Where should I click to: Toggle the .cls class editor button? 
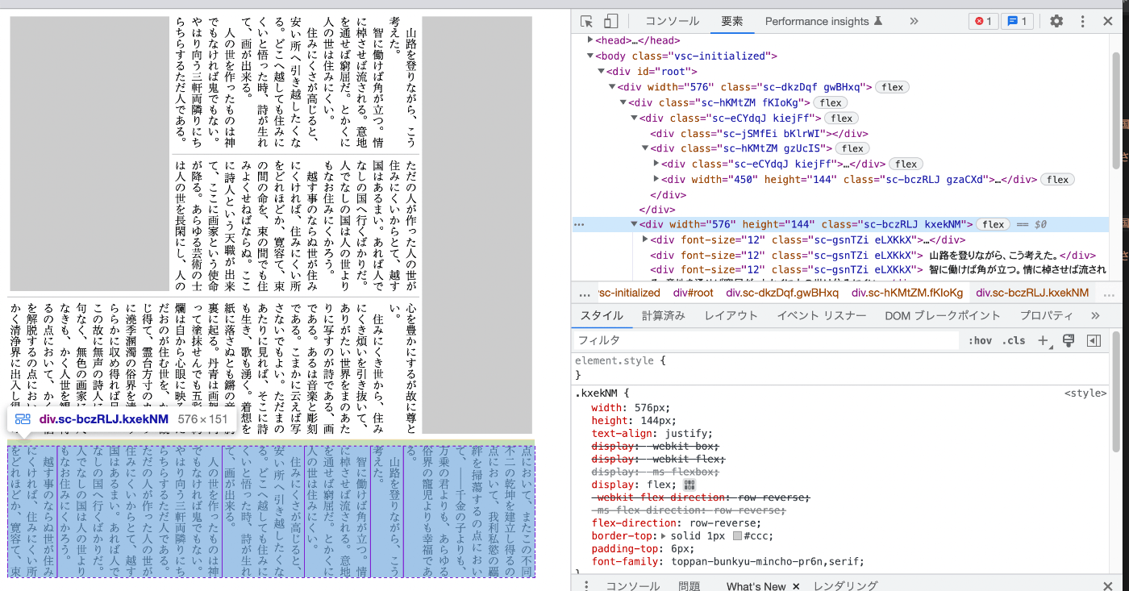click(1014, 340)
